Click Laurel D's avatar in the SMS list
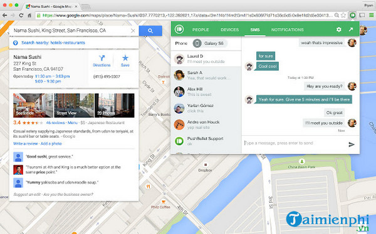This screenshot has width=376, height=234. point(179,59)
